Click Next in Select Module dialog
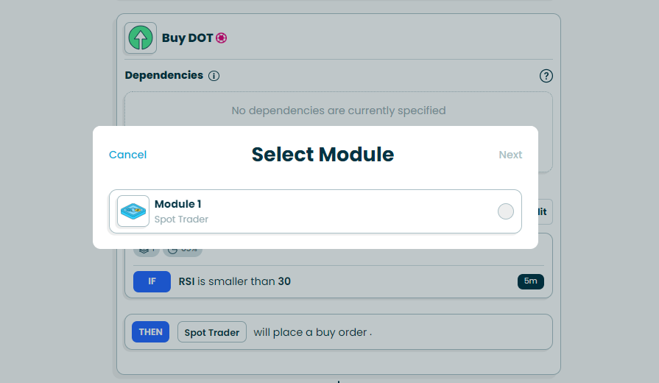Viewport: 659px width, 383px height. (x=510, y=155)
